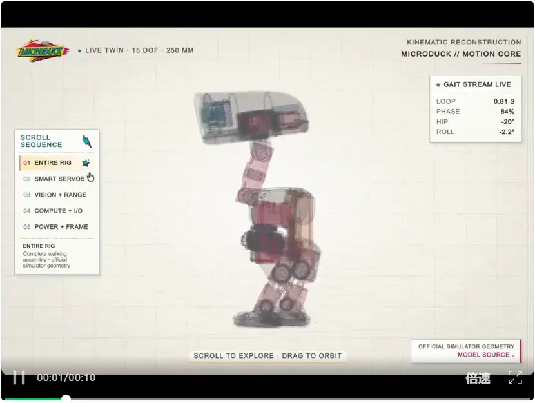
Task: Click the Official Simulator Geometry label
Action: coord(466,346)
